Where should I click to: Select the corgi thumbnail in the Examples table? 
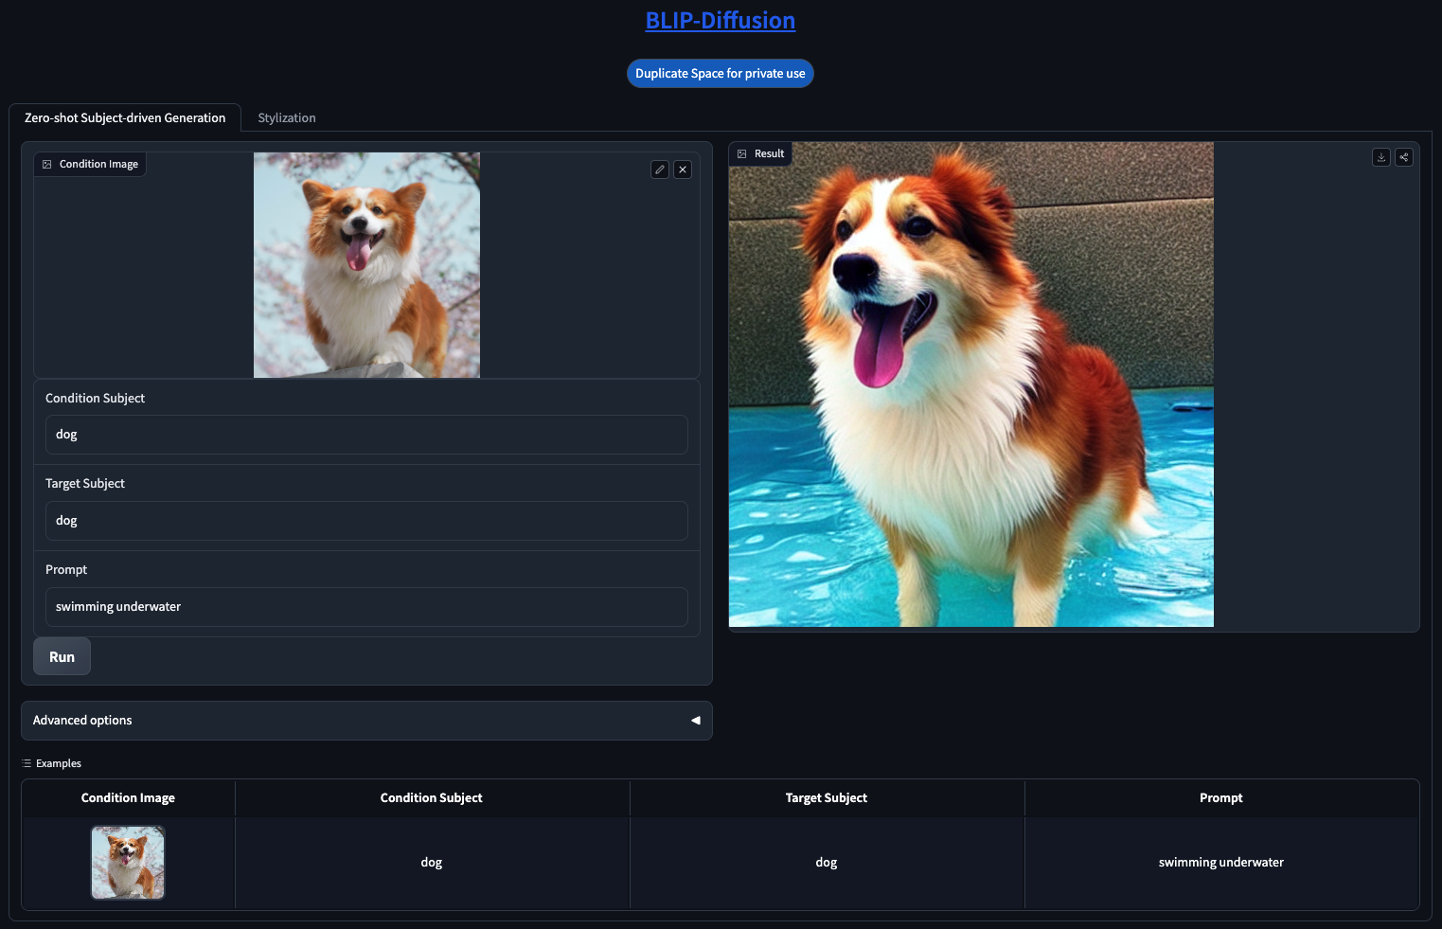[128, 863]
